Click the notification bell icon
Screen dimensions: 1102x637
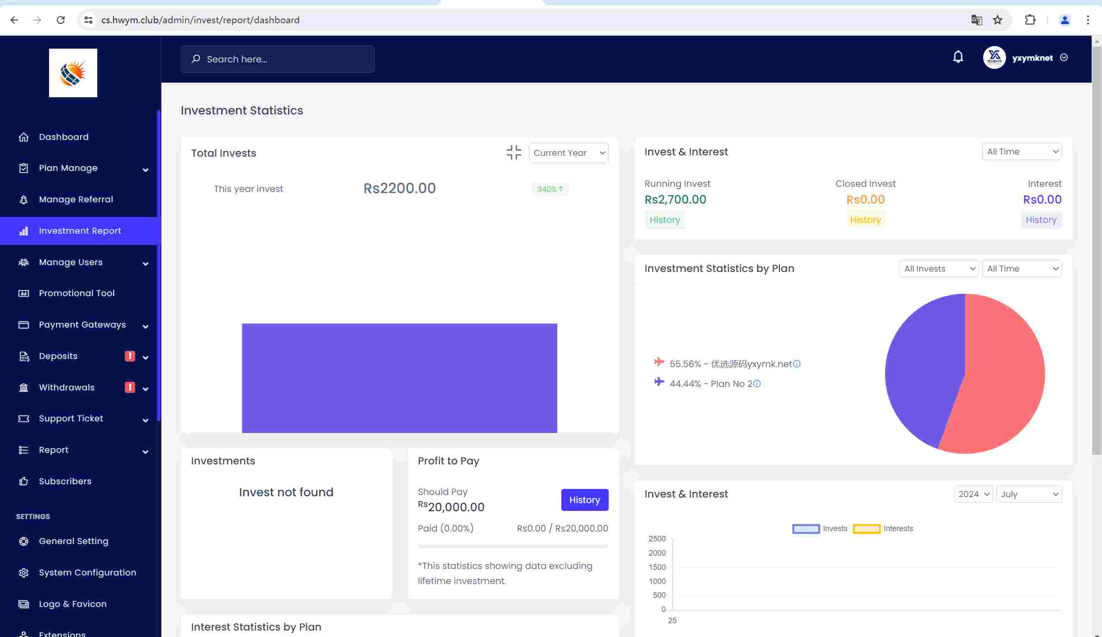(958, 57)
